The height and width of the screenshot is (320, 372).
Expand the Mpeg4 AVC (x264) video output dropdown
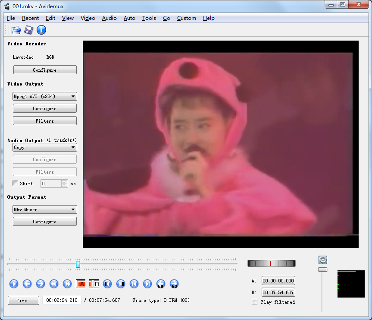coord(45,96)
